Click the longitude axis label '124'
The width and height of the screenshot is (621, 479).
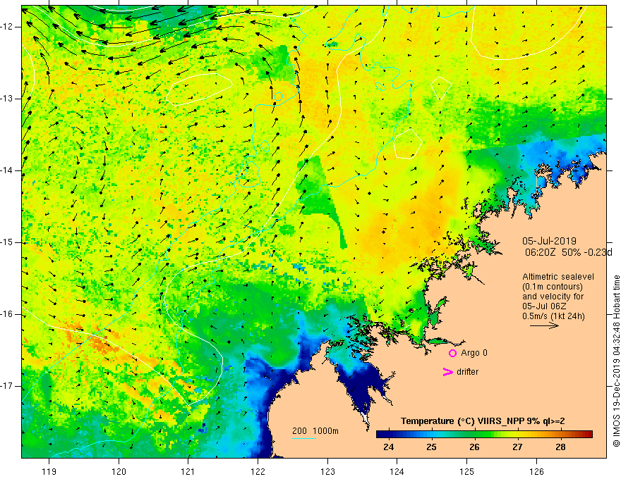397,471
